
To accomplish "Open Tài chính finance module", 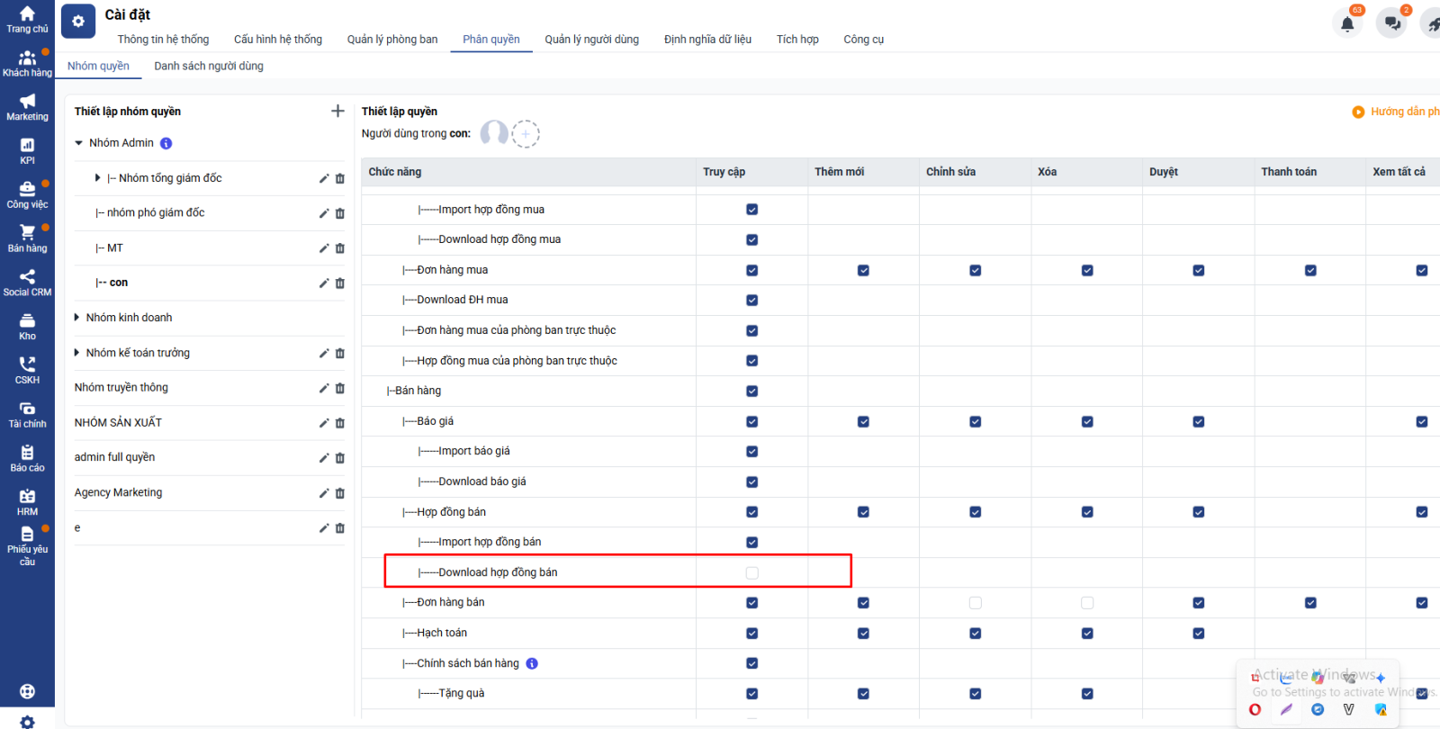I will click(x=27, y=414).
